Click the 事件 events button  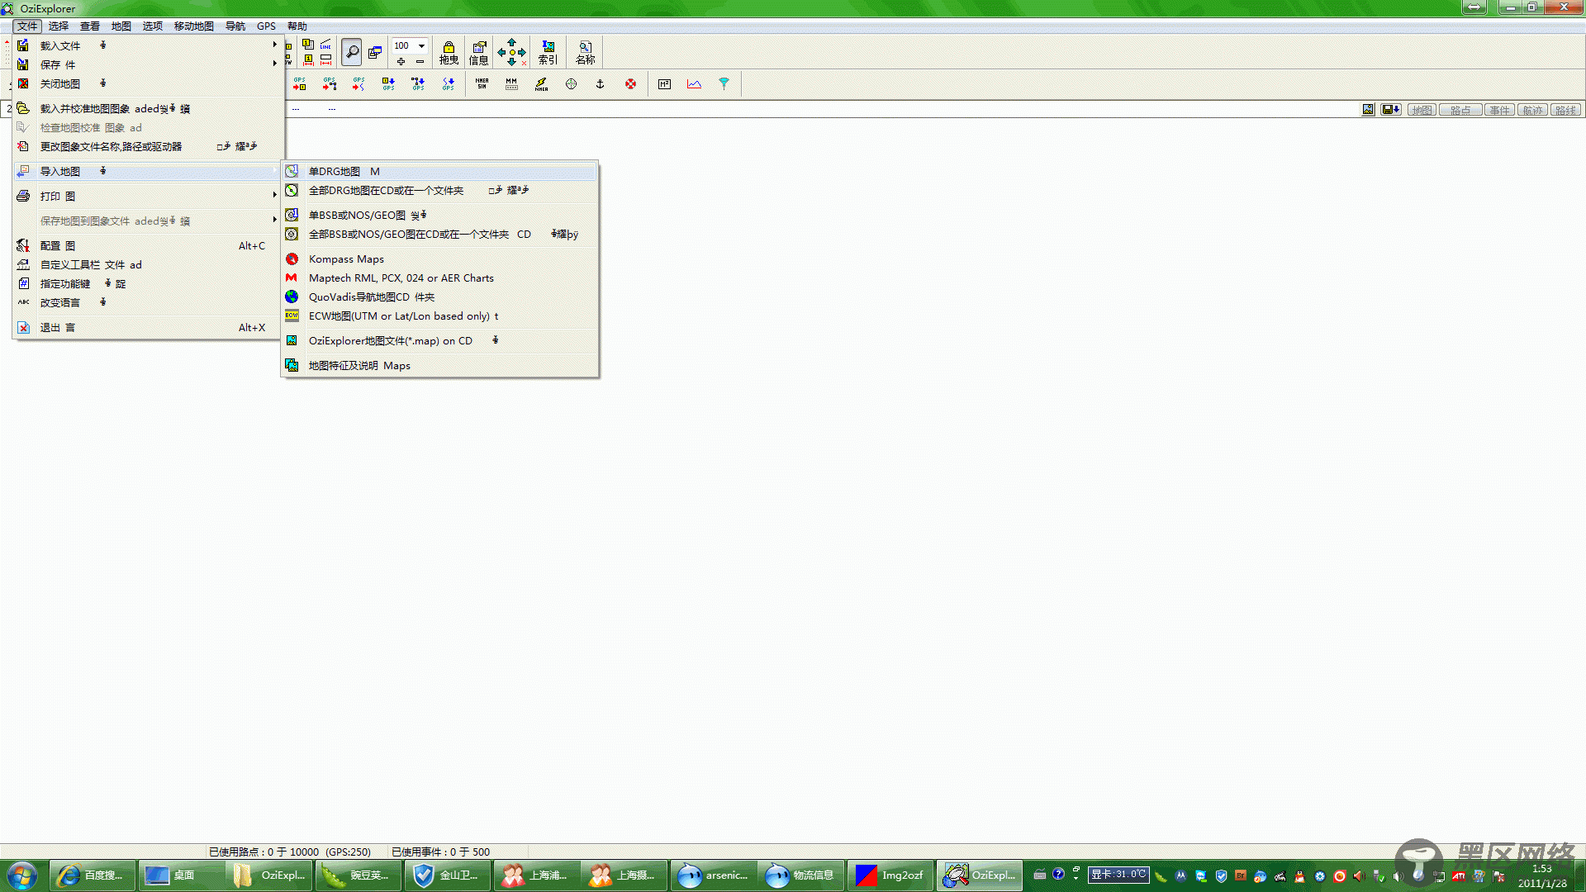click(1499, 110)
